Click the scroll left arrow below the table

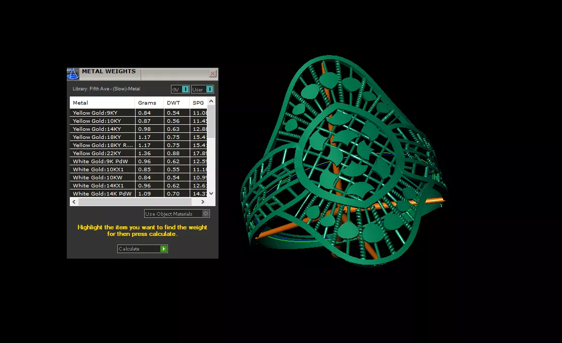point(74,202)
